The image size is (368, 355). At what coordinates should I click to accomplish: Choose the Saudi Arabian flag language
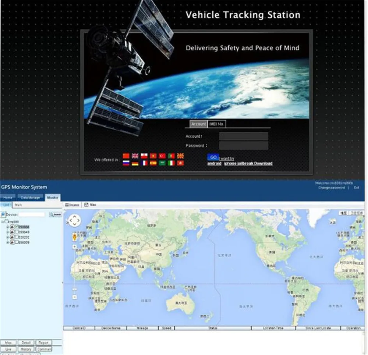pos(162,163)
